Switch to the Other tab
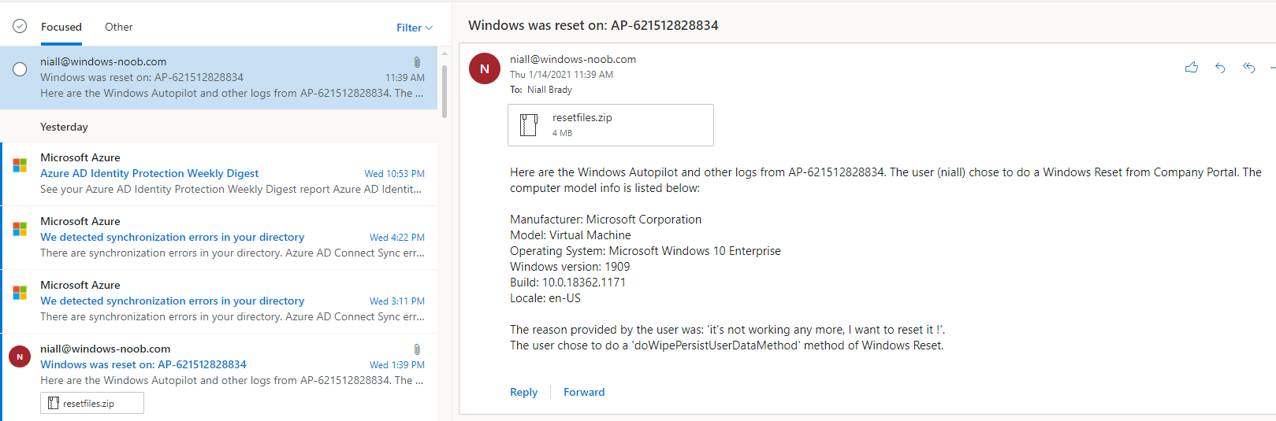 tap(119, 27)
